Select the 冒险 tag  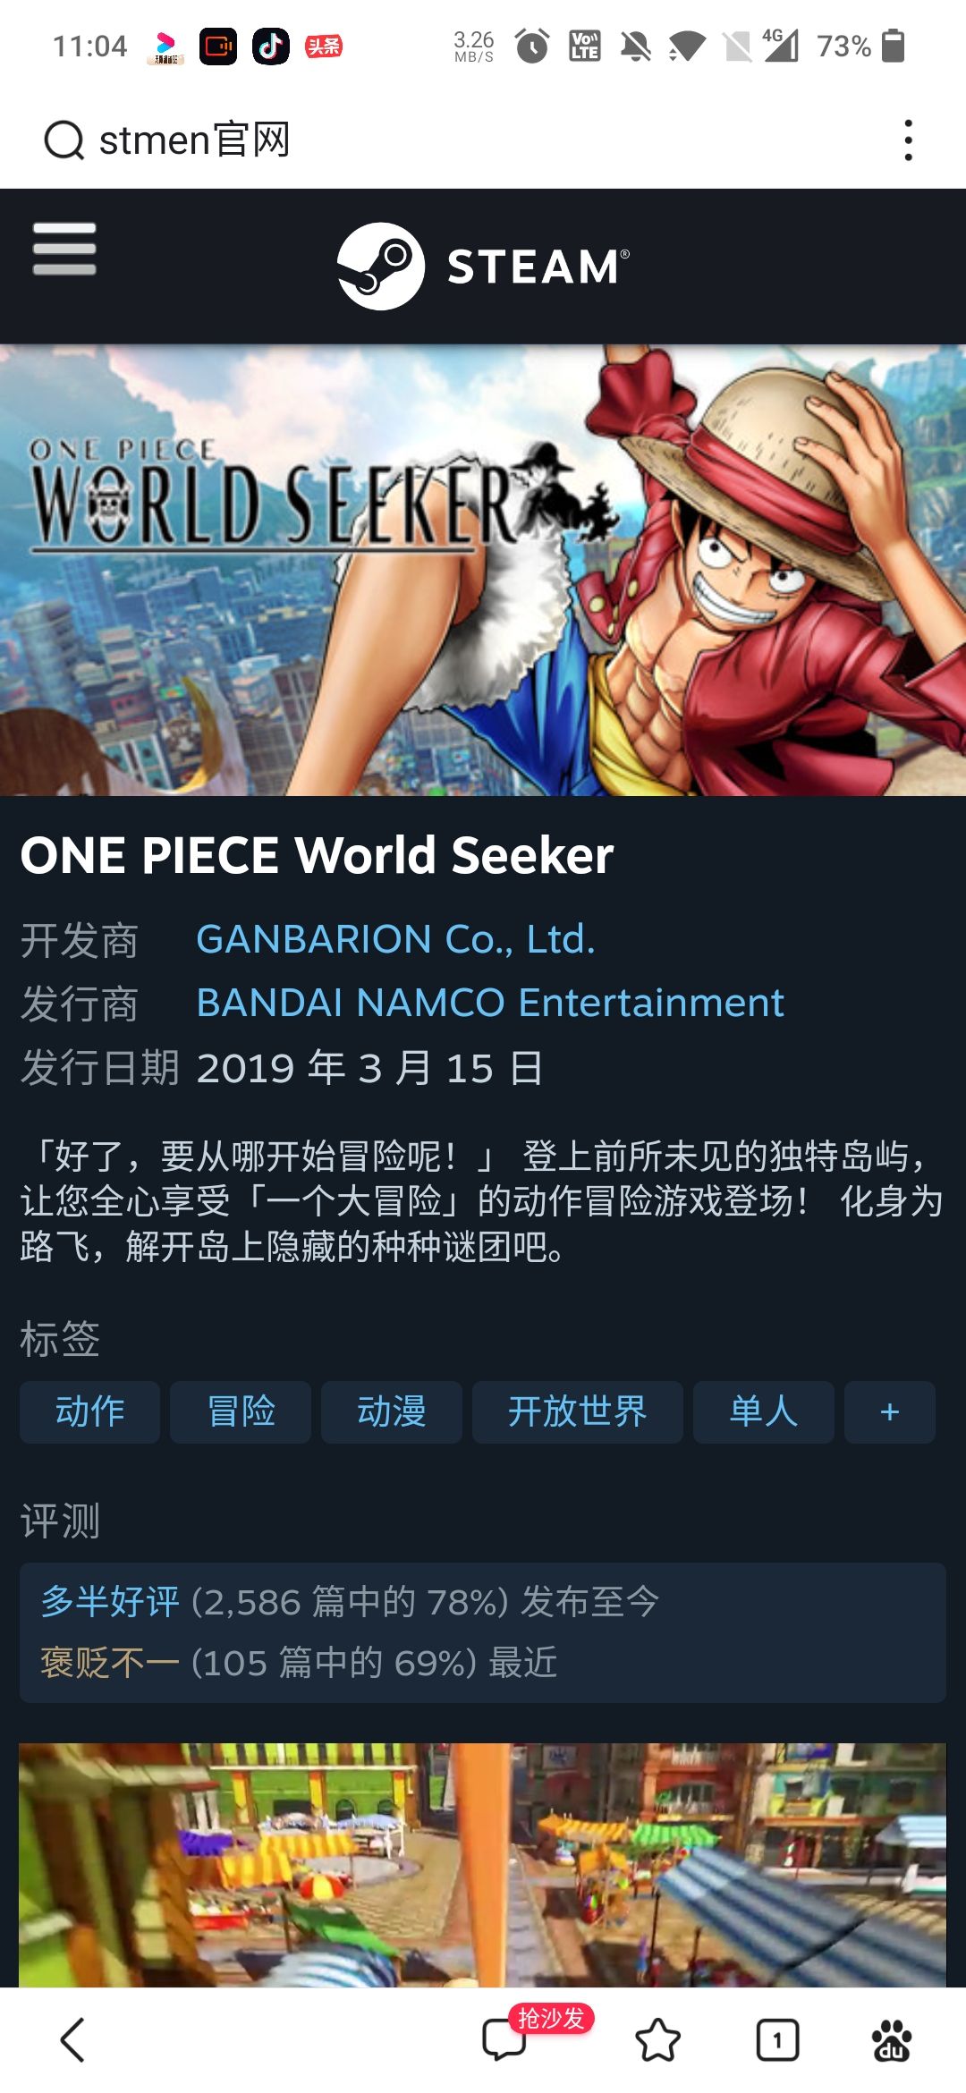241,1412
